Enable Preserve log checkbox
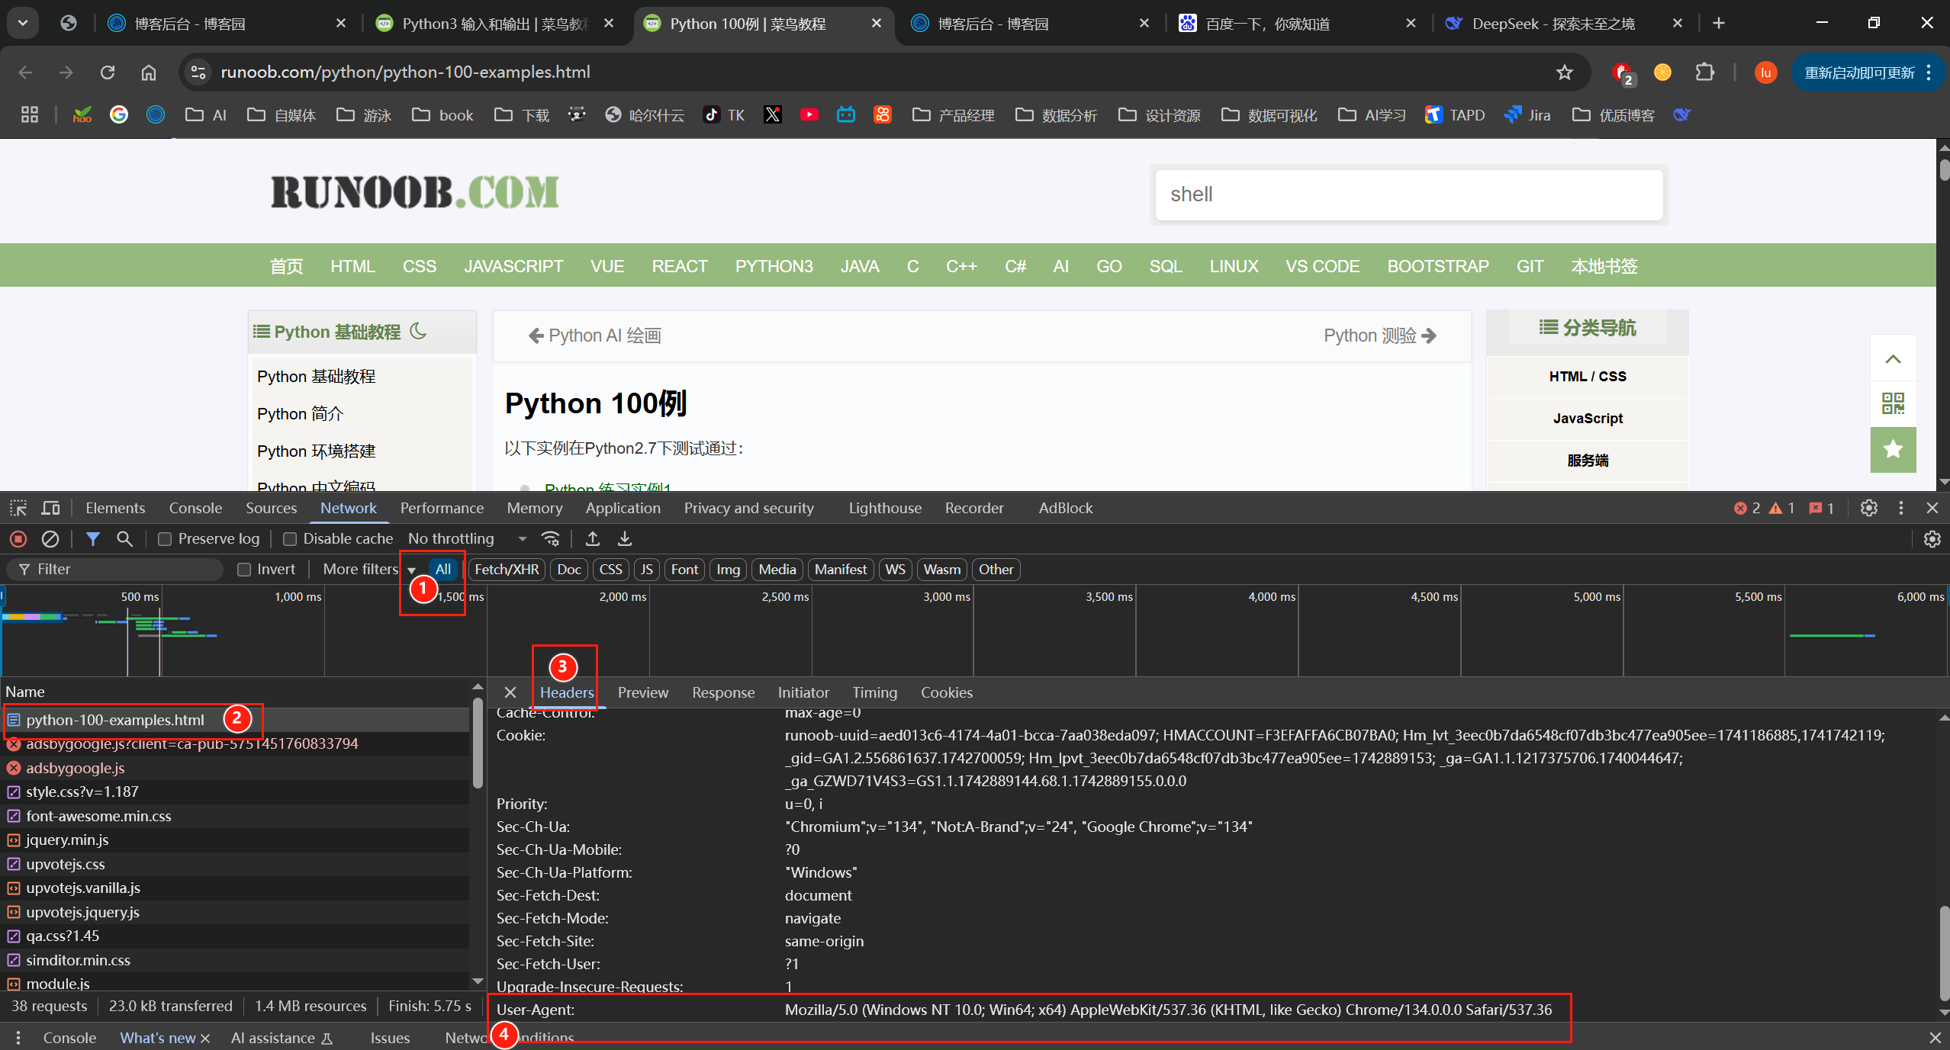This screenshot has width=1950, height=1050. (165, 539)
